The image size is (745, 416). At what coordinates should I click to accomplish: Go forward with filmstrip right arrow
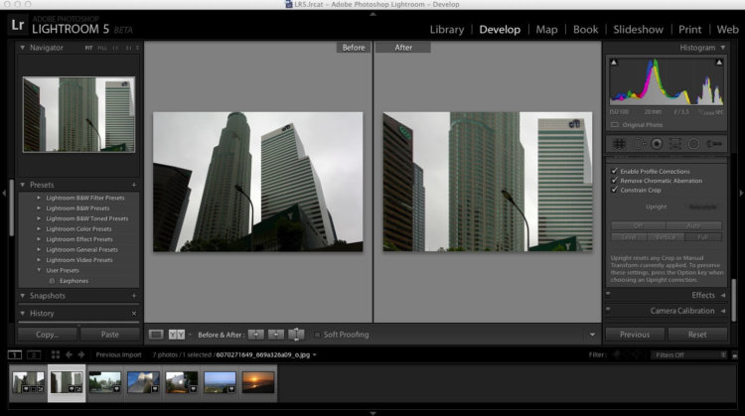point(81,354)
